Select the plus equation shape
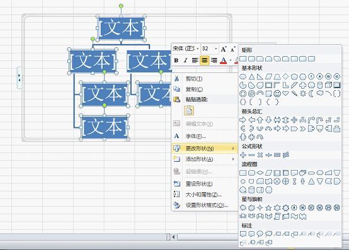349x250 pixels. (x=243, y=155)
